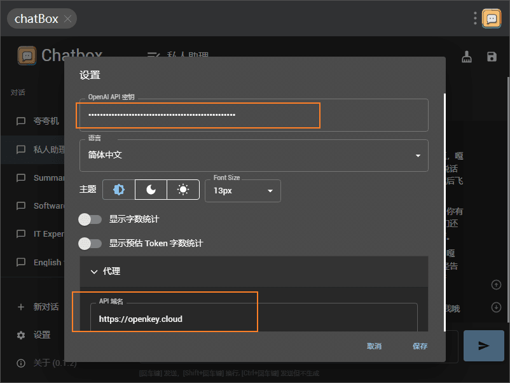Select the light sun theme button
This screenshot has width=510, height=383.
pos(183,190)
